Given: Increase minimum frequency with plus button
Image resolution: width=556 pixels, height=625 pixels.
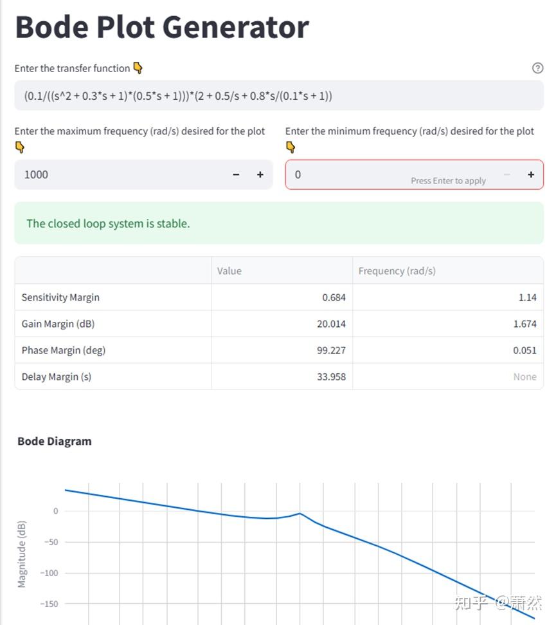Looking at the screenshot, I should [531, 174].
